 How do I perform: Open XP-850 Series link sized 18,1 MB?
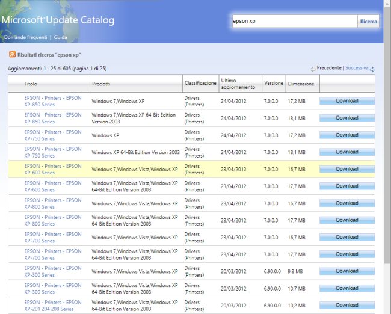click(53, 119)
